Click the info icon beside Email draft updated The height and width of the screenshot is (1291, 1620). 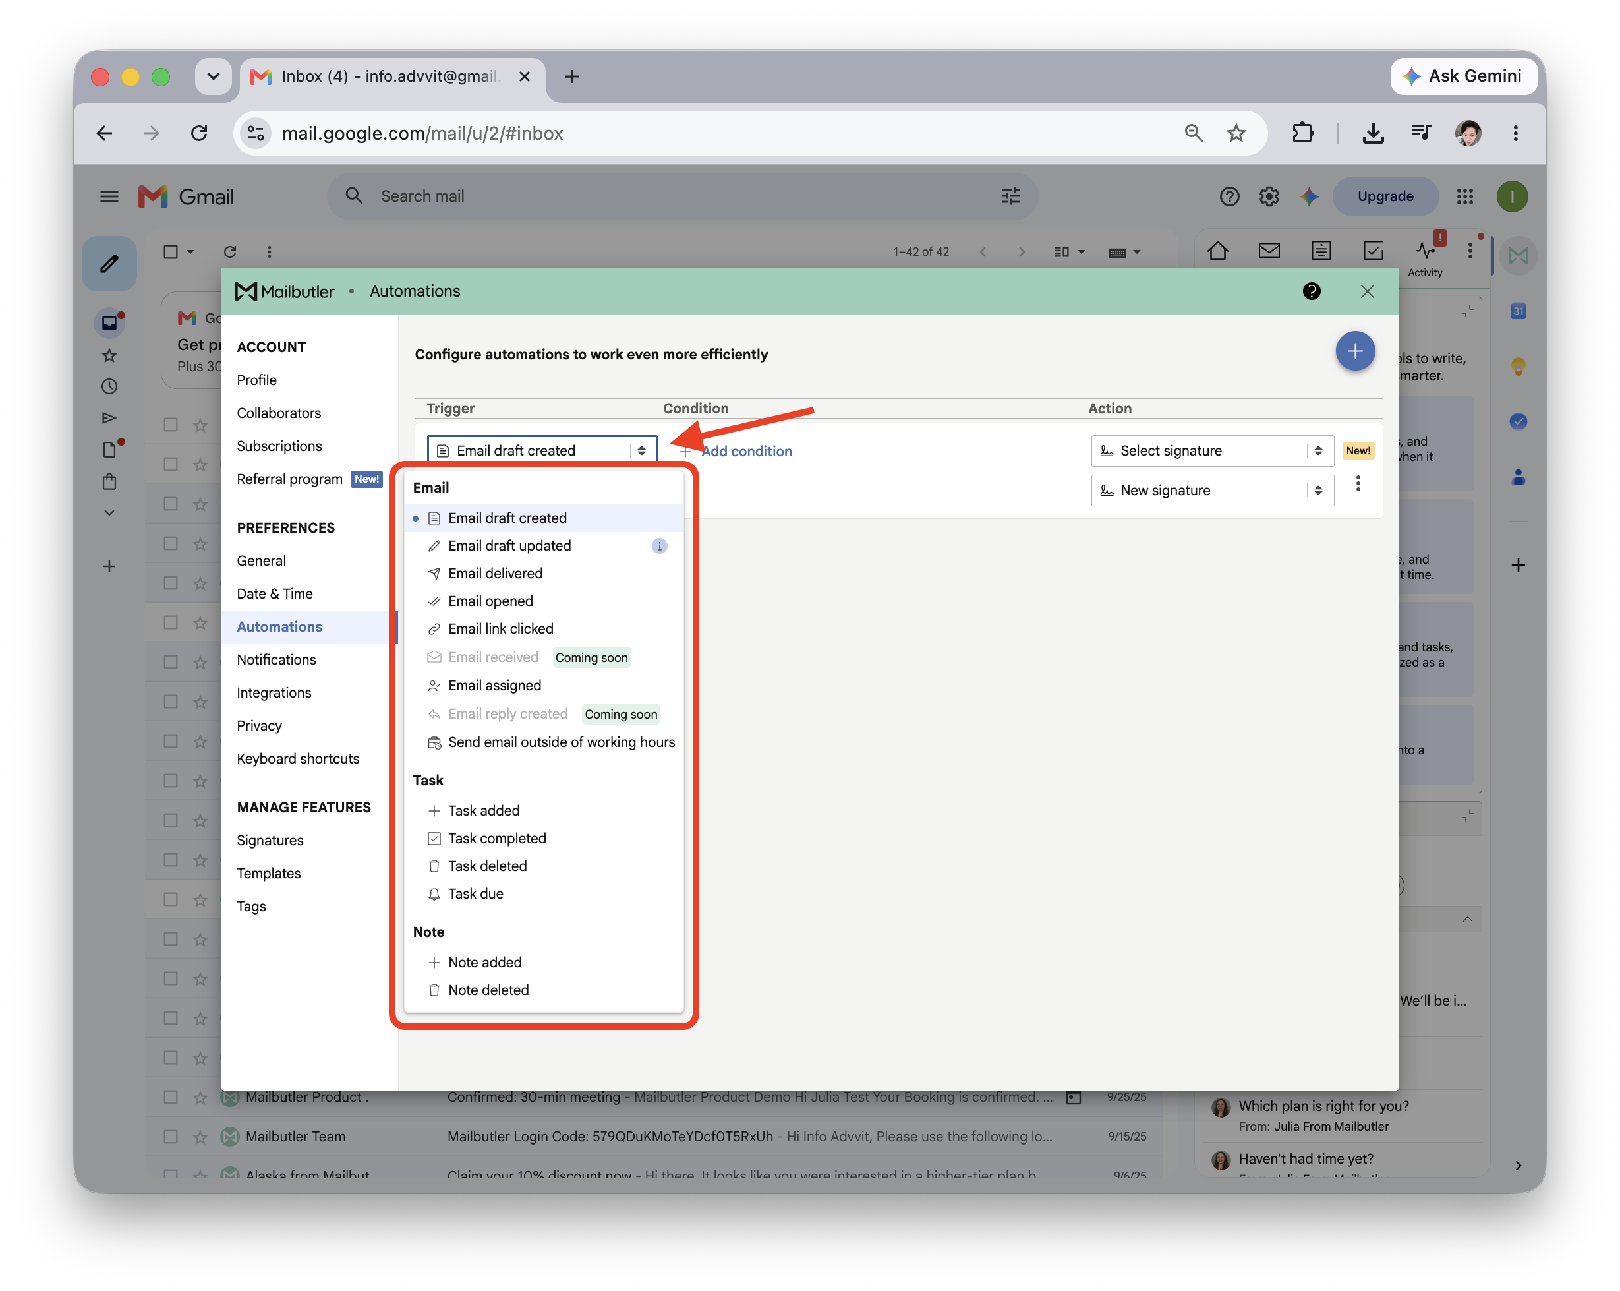coord(659,546)
